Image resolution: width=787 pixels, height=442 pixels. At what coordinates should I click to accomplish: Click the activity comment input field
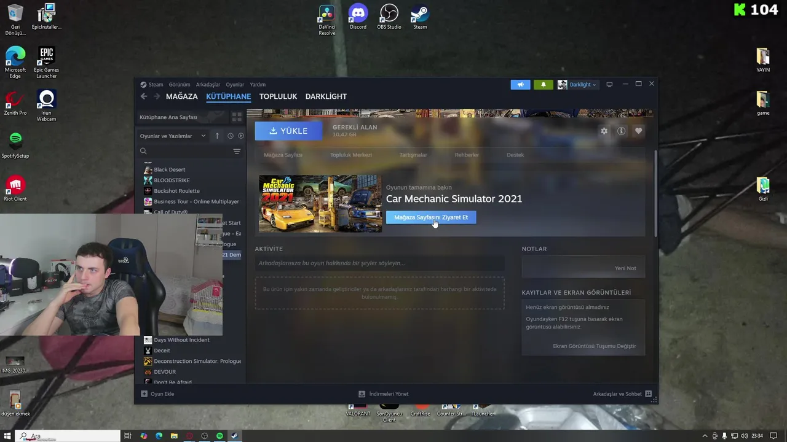379,263
